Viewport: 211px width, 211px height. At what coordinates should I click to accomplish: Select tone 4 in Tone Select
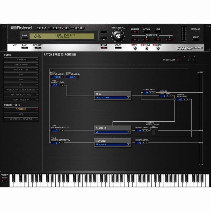point(195,60)
